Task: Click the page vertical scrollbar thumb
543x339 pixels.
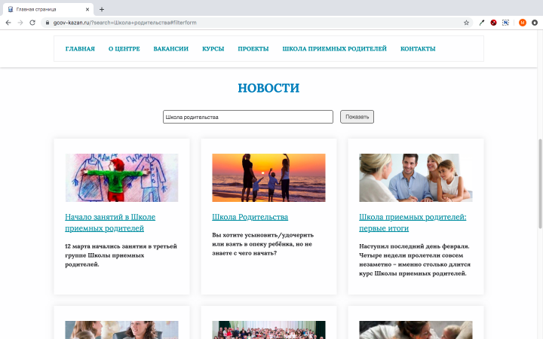Action: tap(540, 184)
